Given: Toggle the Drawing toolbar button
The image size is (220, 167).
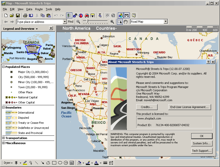Looking at the screenshot, I should point(121,16).
